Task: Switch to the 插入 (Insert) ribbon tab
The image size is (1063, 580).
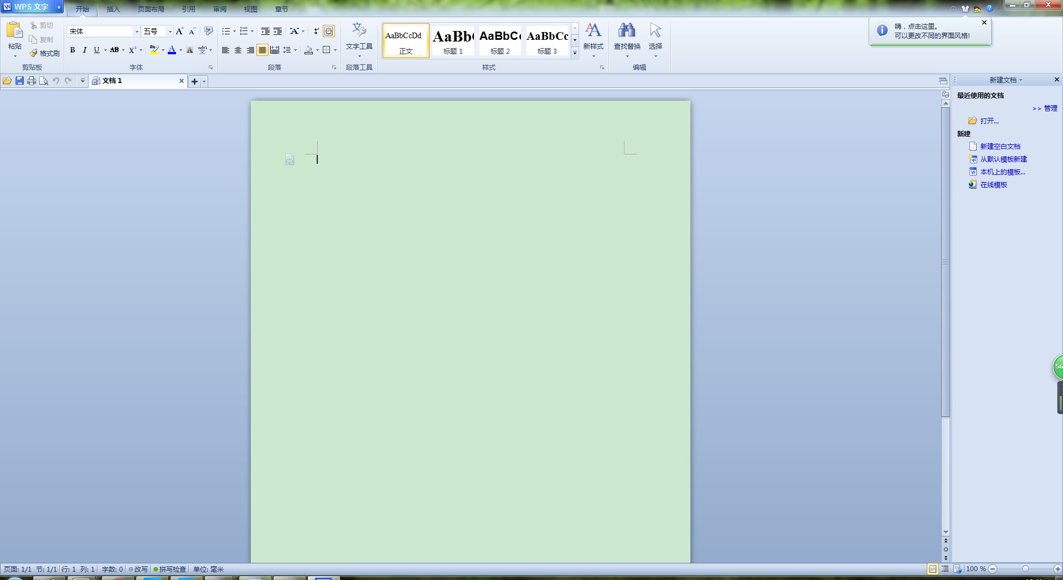Action: point(113,9)
